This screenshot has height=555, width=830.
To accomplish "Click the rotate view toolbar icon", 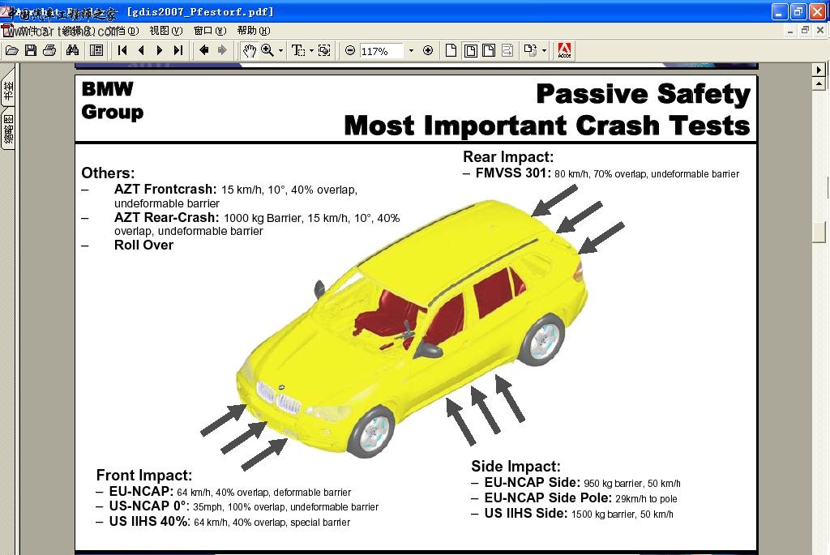I will pos(530,51).
